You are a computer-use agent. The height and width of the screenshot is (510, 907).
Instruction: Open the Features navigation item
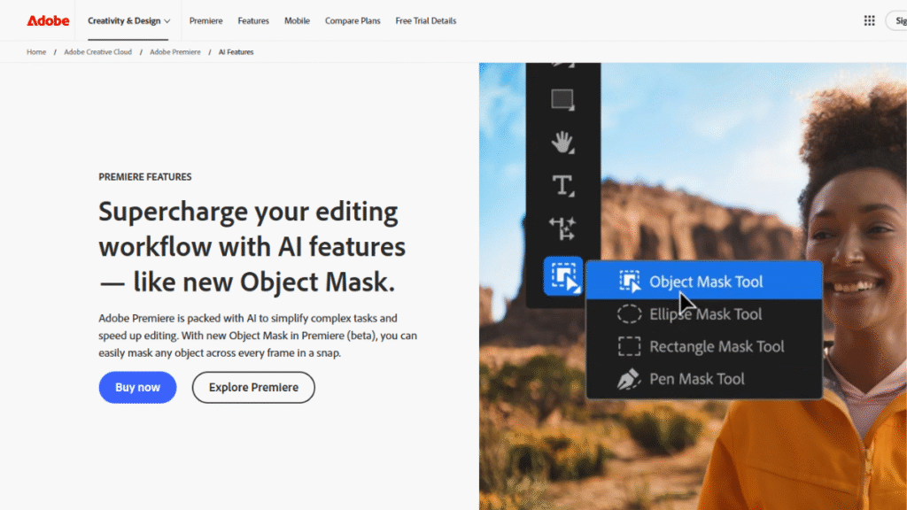click(x=253, y=20)
